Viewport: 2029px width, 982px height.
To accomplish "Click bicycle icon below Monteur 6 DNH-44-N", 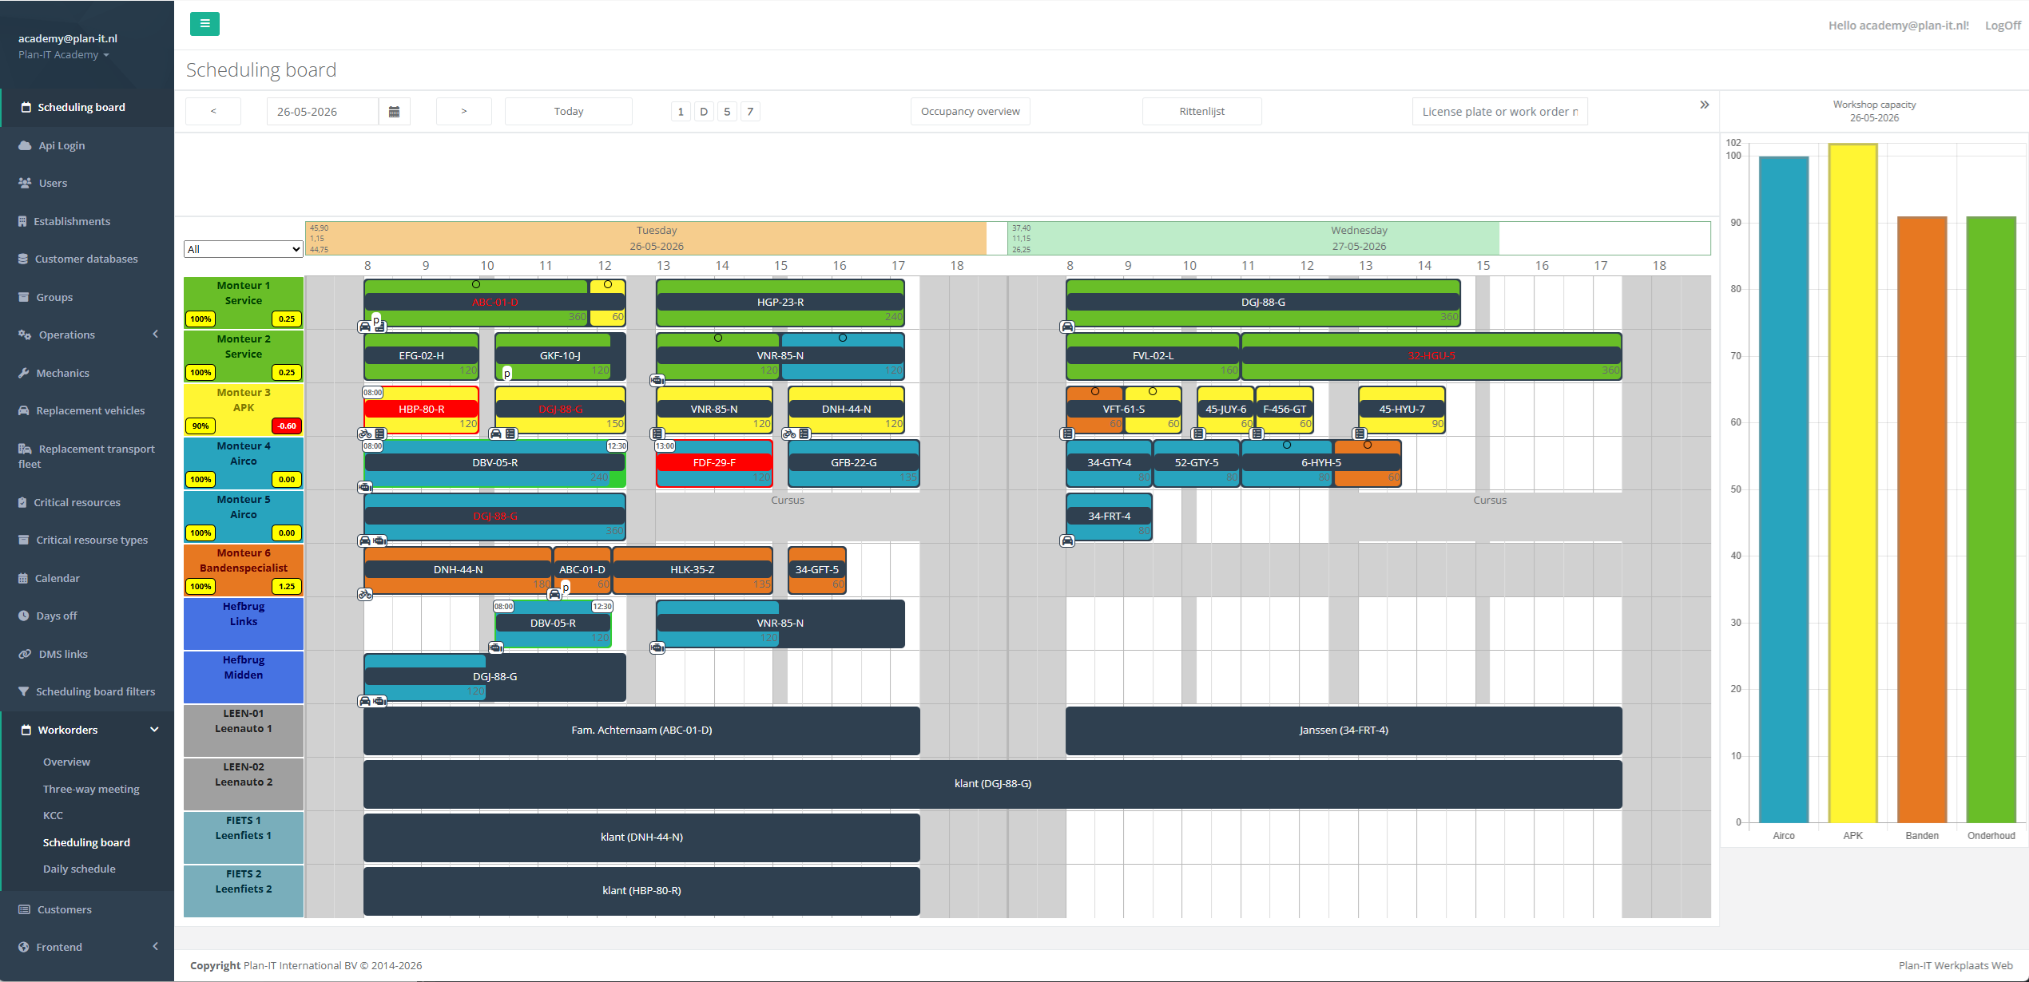I will [x=365, y=594].
